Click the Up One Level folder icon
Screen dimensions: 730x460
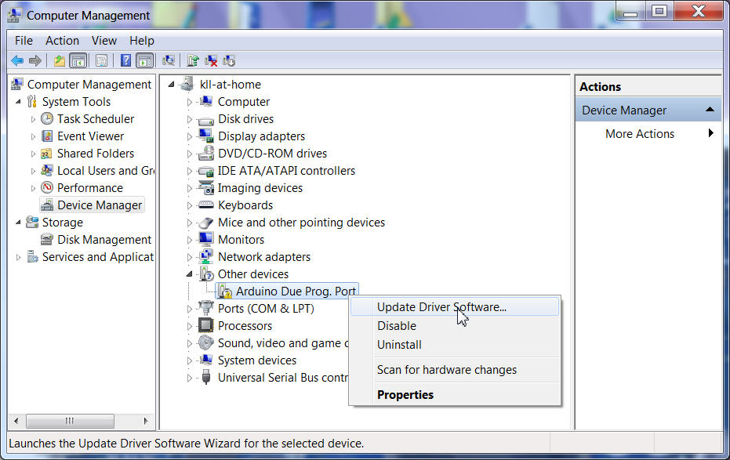click(59, 60)
